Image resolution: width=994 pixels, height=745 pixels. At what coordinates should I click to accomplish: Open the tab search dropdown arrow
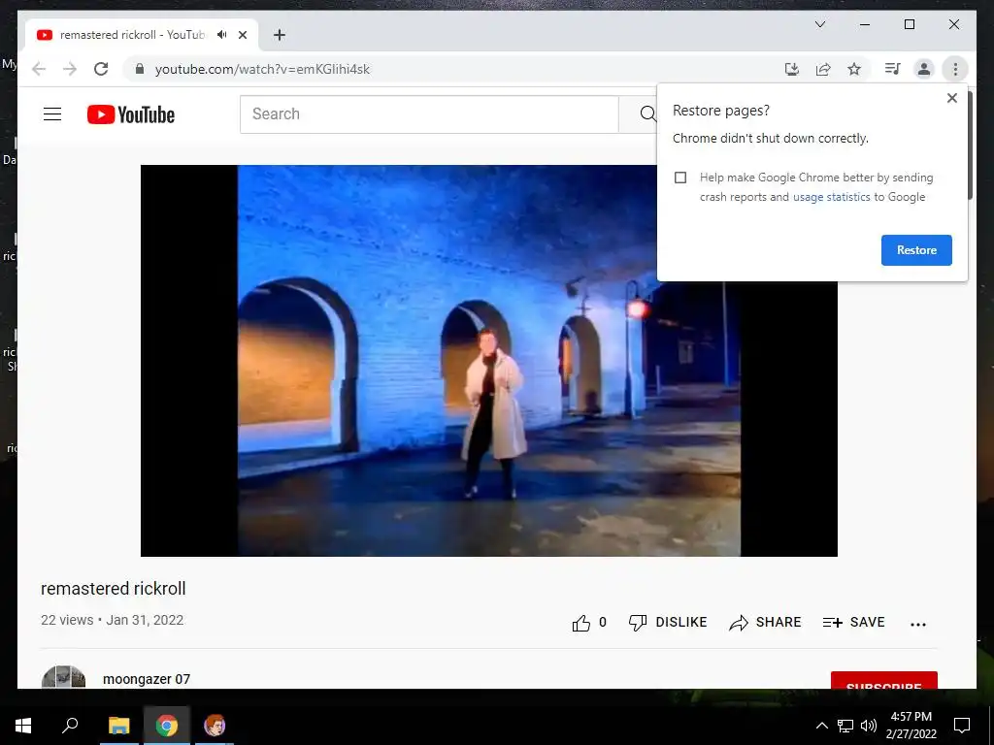tap(820, 24)
